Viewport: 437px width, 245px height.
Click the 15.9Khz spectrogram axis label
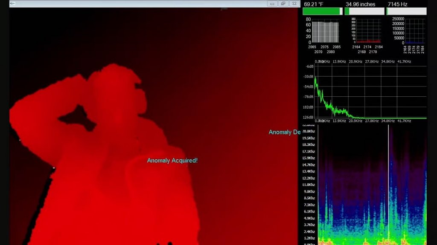(x=309, y=158)
